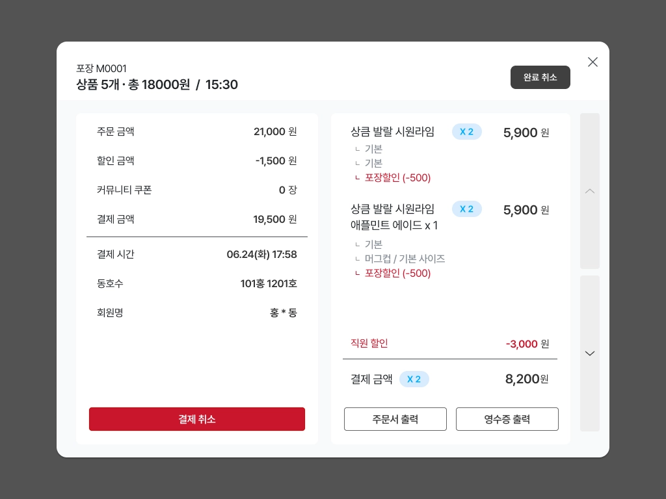The width and height of the screenshot is (666, 499).
Task: Click the 포장 M0001 order header
Action: point(101,68)
